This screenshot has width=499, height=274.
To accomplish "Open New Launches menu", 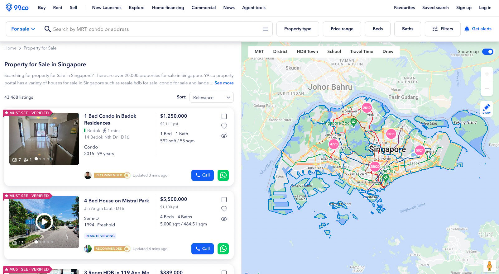I will tap(107, 7).
